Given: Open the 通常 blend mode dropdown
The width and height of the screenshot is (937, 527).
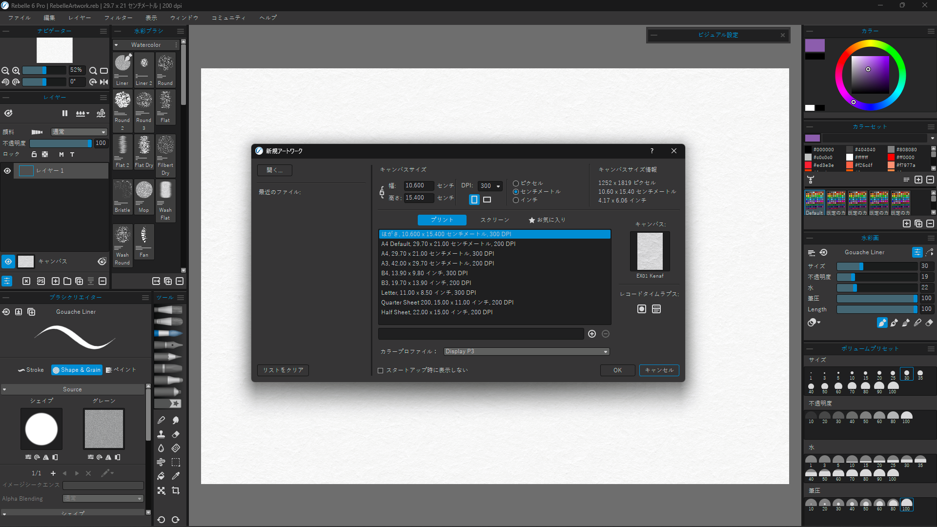Looking at the screenshot, I should (x=79, y=132).
